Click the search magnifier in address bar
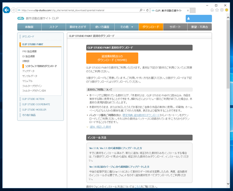This screenshot has height=191, width=233. (141, 10)
